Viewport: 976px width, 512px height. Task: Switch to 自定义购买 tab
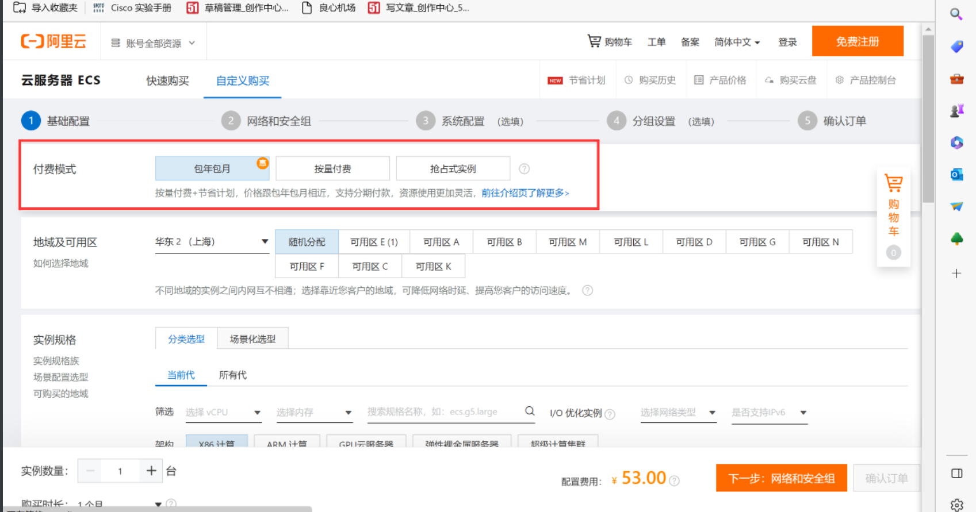coord(242,80)
